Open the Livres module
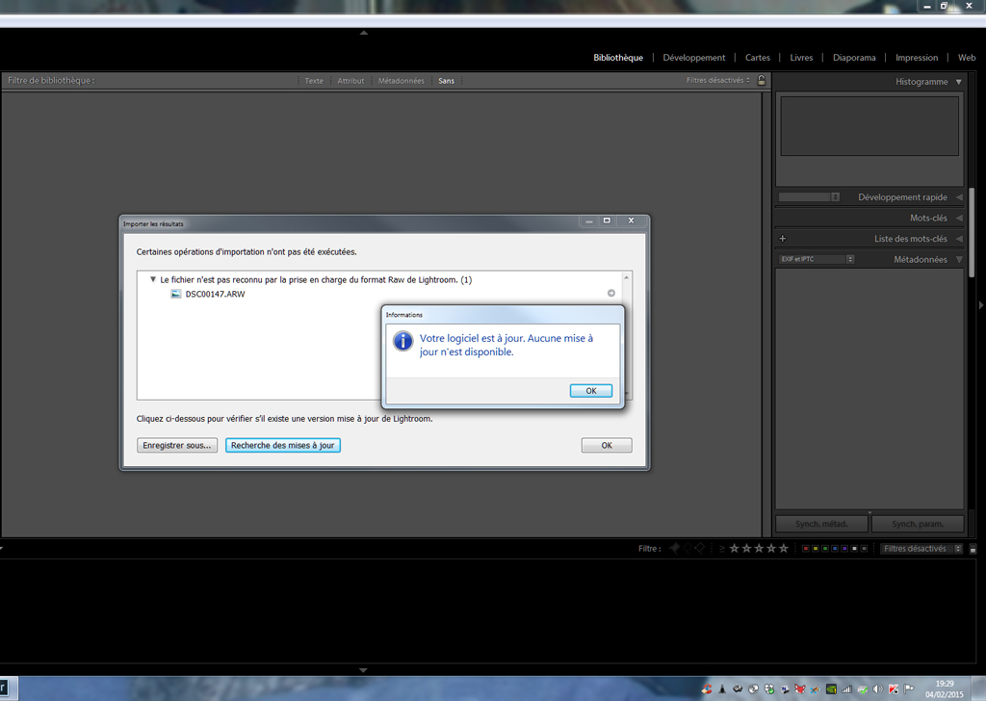Image resolution: width=986 pixels, height=701 pixels. pyautogui.click(x=801, y=57)
